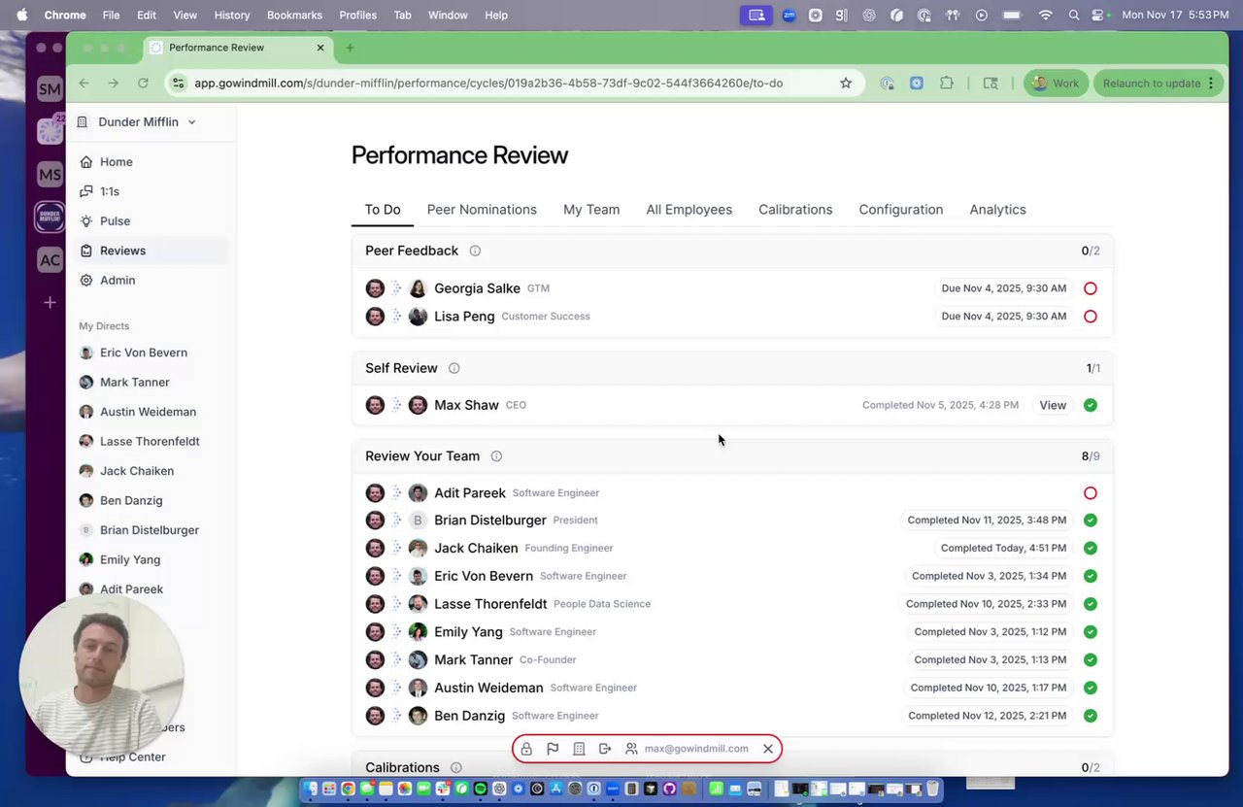Click the Peer Feedback info icon
This screenshot has height=807, width=1243.
(475, 251)
